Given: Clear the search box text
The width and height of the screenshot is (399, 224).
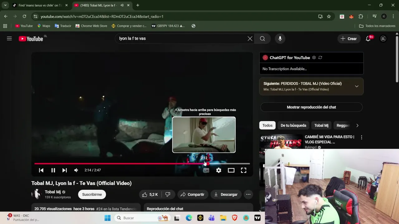Looking at the screenshot, I should pyautogui.click(x=250, y=39).
